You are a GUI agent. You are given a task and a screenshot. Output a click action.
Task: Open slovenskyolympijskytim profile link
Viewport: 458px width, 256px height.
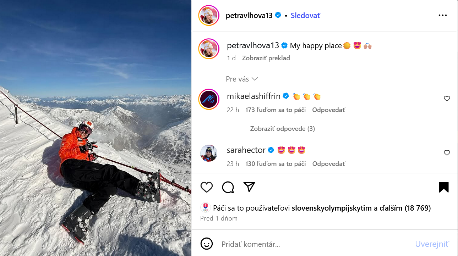(332, 208)
